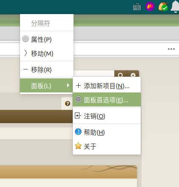The image size is (179, 187).
Task: Click the blue question mark help icon
Action: [x=78, y=132]
